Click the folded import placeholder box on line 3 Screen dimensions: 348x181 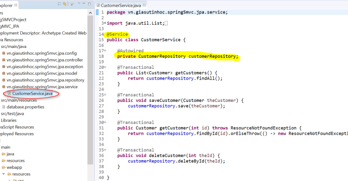(166, 23)
